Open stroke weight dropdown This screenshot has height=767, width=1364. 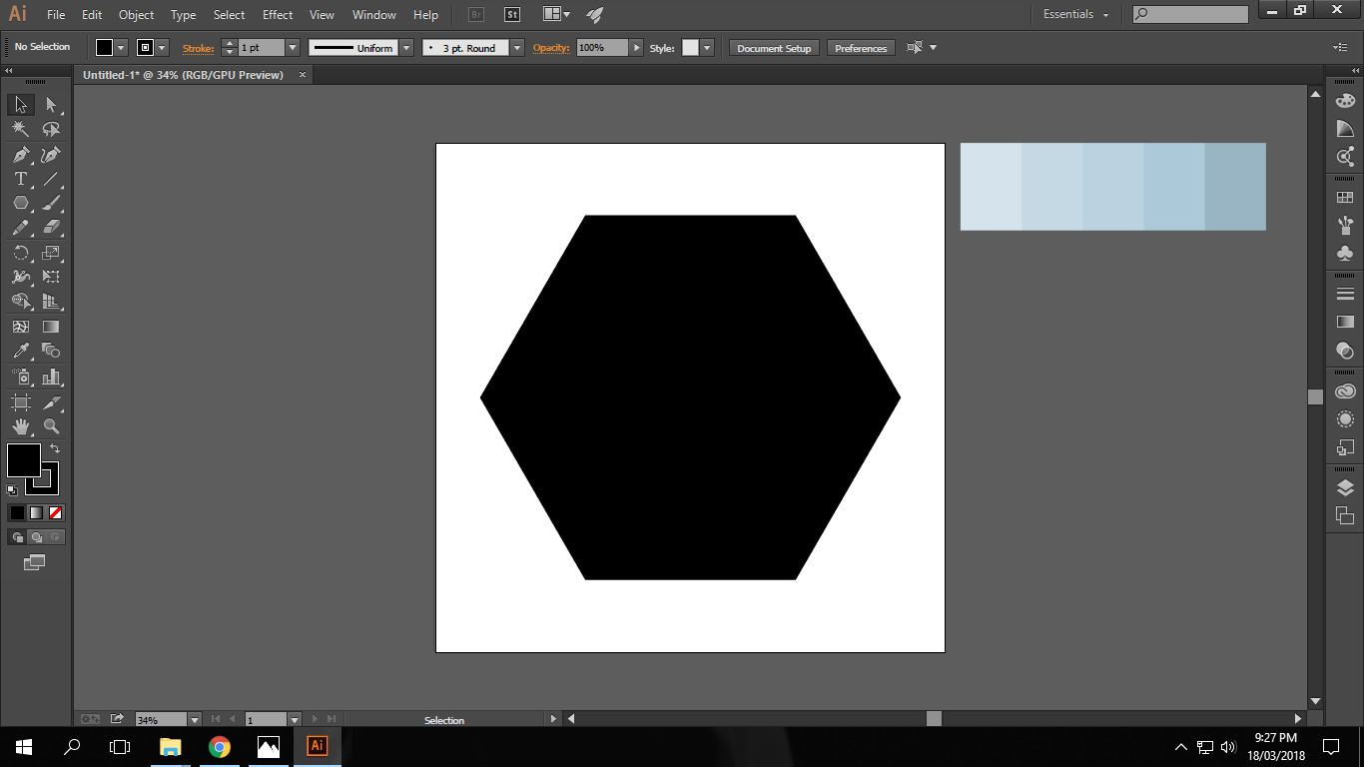[293, 48]
